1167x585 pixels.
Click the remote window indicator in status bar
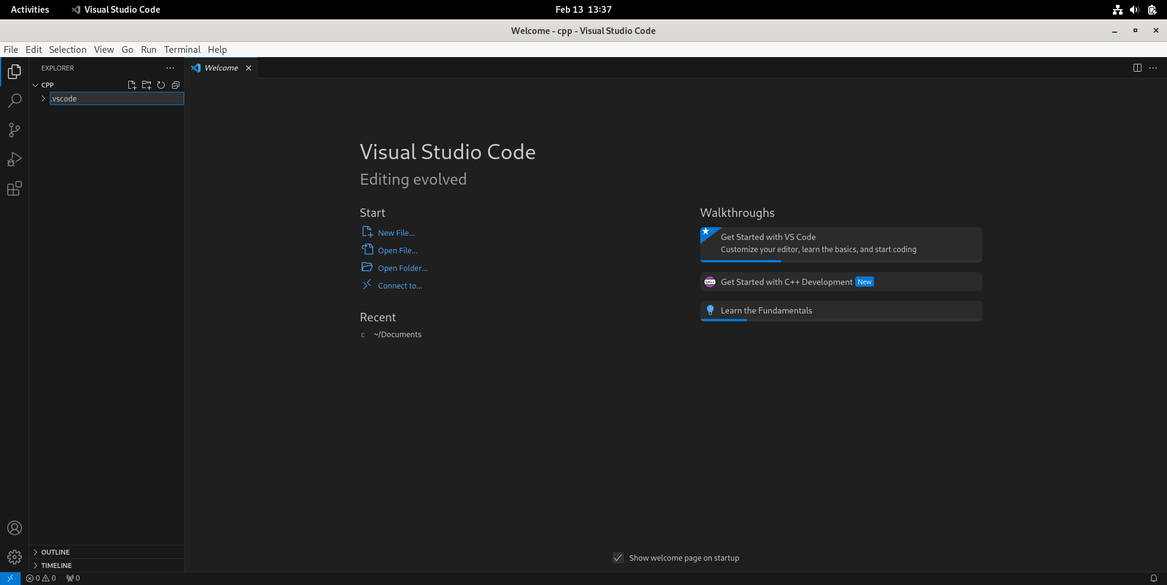(x=10, y=578)
